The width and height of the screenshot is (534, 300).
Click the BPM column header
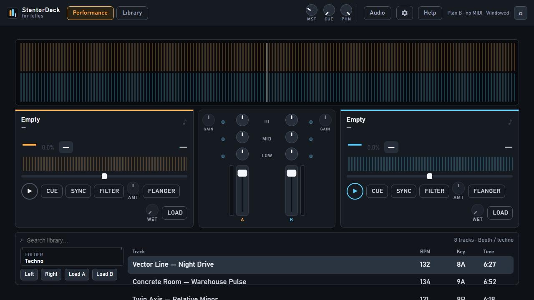425,252
